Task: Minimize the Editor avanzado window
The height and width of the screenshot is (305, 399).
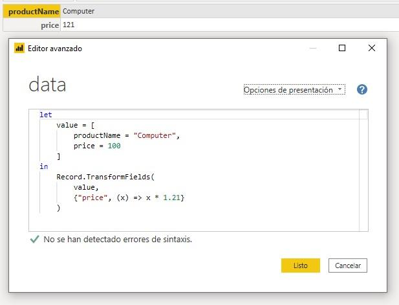Action: click(x=313, y=48)
